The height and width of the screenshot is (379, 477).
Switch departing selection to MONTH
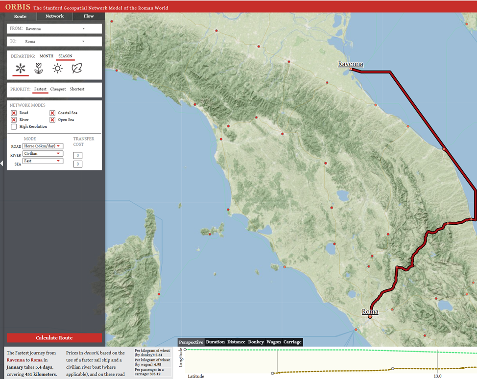click(47, 56)
